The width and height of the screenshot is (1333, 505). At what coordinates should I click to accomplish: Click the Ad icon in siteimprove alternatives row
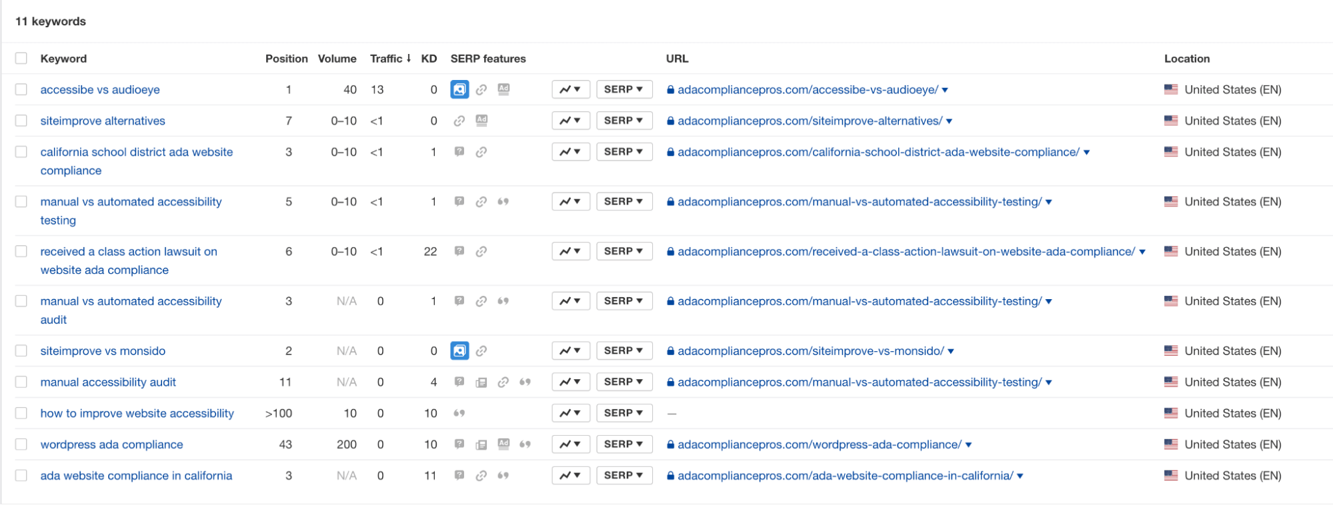481,120
